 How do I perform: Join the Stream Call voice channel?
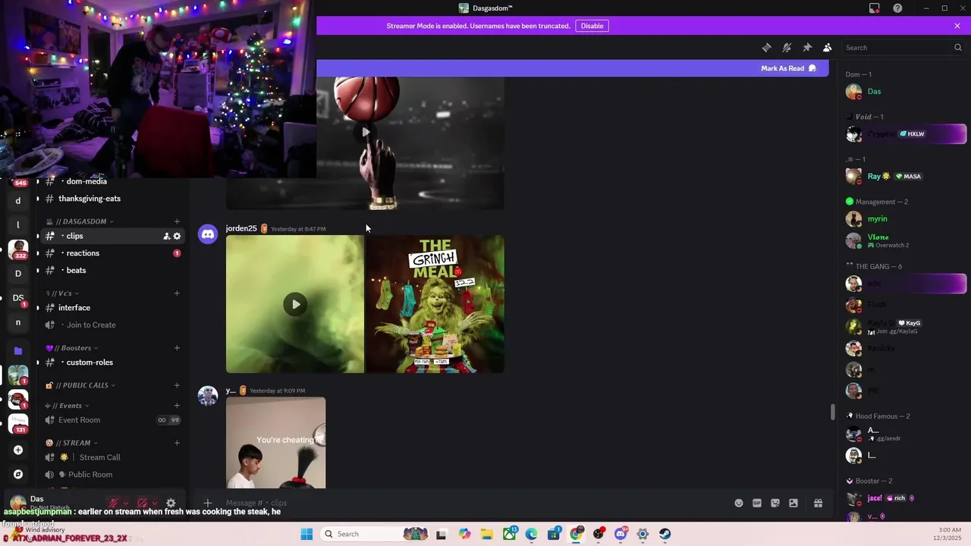(100, 457)
